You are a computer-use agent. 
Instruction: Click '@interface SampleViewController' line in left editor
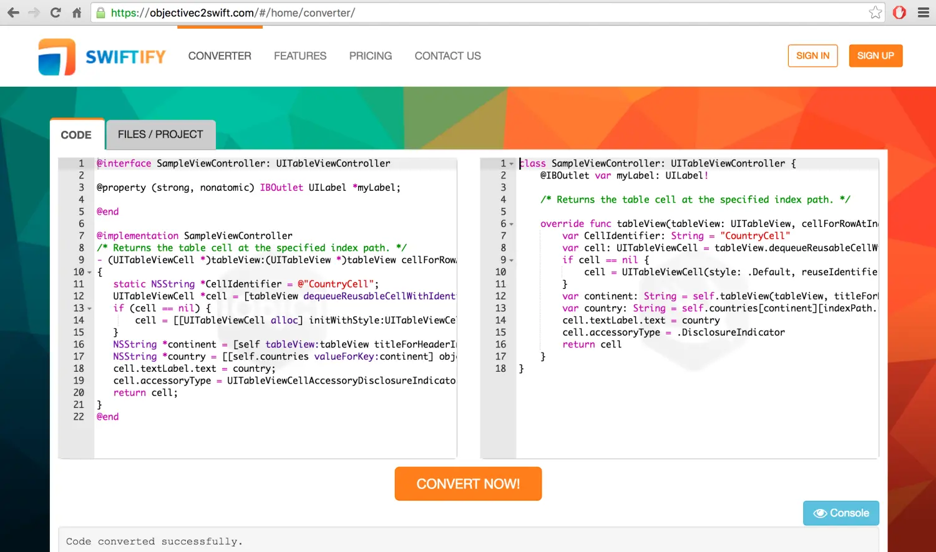[x=243, y=163]
